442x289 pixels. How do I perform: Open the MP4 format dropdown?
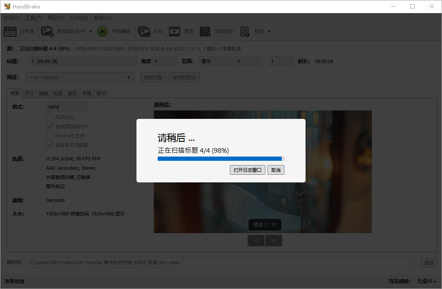point(67,107)
